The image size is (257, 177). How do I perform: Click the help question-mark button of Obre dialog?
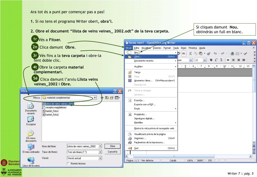[115, 91]
